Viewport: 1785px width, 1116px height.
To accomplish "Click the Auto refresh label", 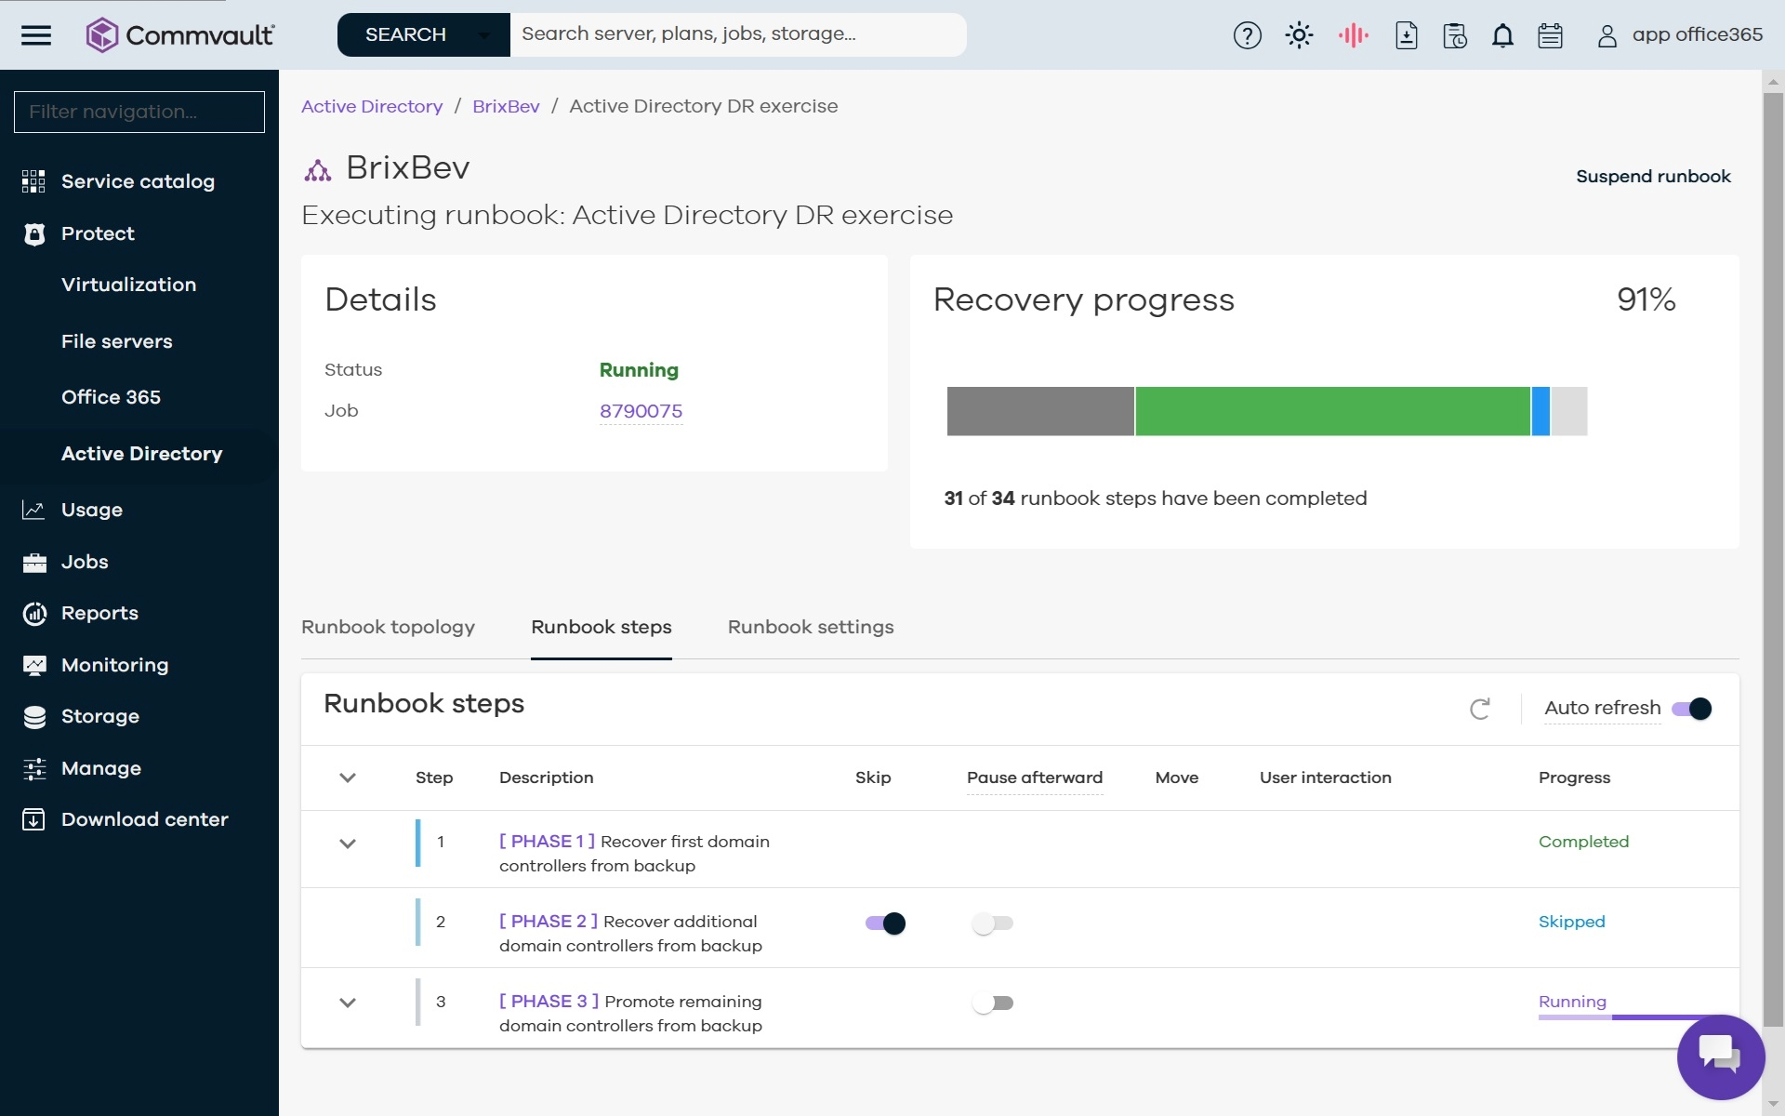I will pos(1602,708).
